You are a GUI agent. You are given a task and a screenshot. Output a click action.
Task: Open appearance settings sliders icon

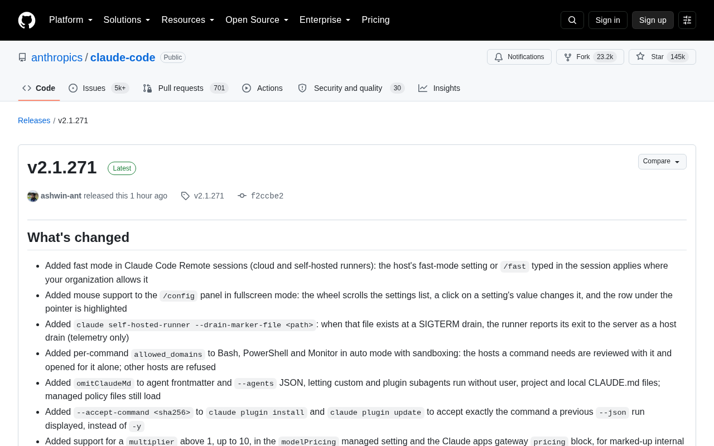(x=687, y=20)
